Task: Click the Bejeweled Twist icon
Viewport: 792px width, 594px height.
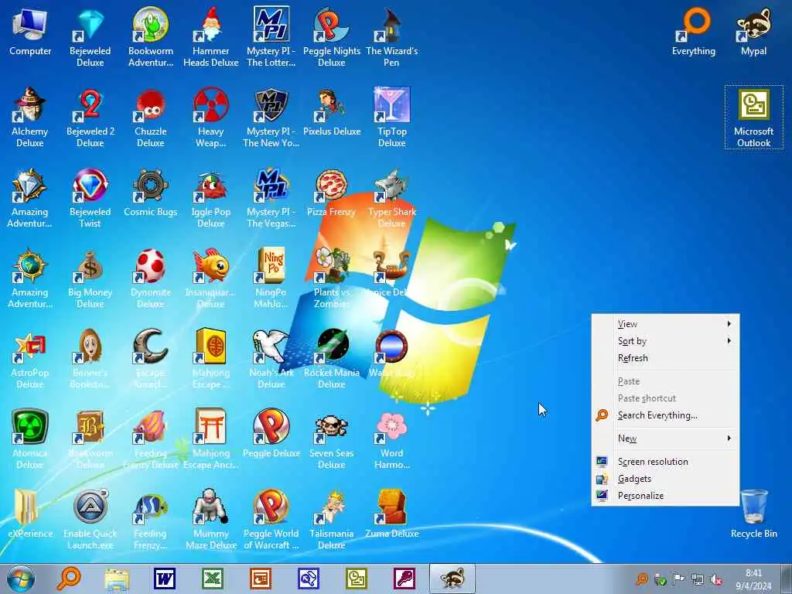Action: [x=90, y=197]
